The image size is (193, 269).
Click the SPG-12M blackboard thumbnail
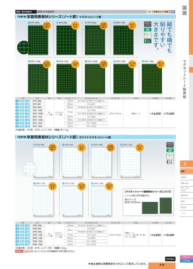(66, 79)
